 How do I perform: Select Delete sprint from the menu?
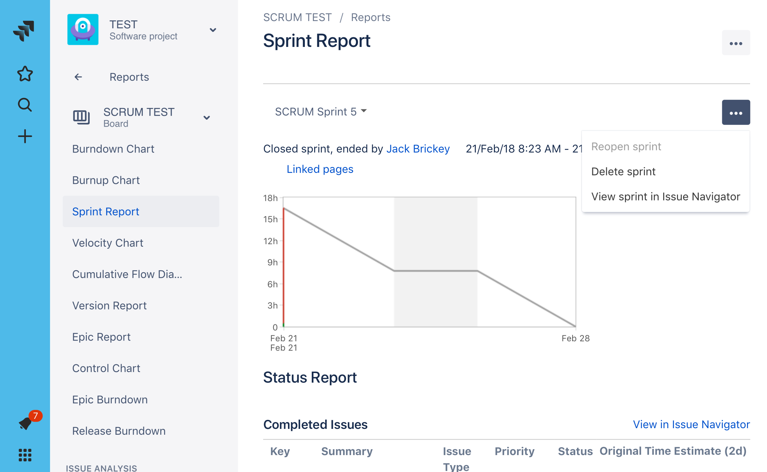623,171
